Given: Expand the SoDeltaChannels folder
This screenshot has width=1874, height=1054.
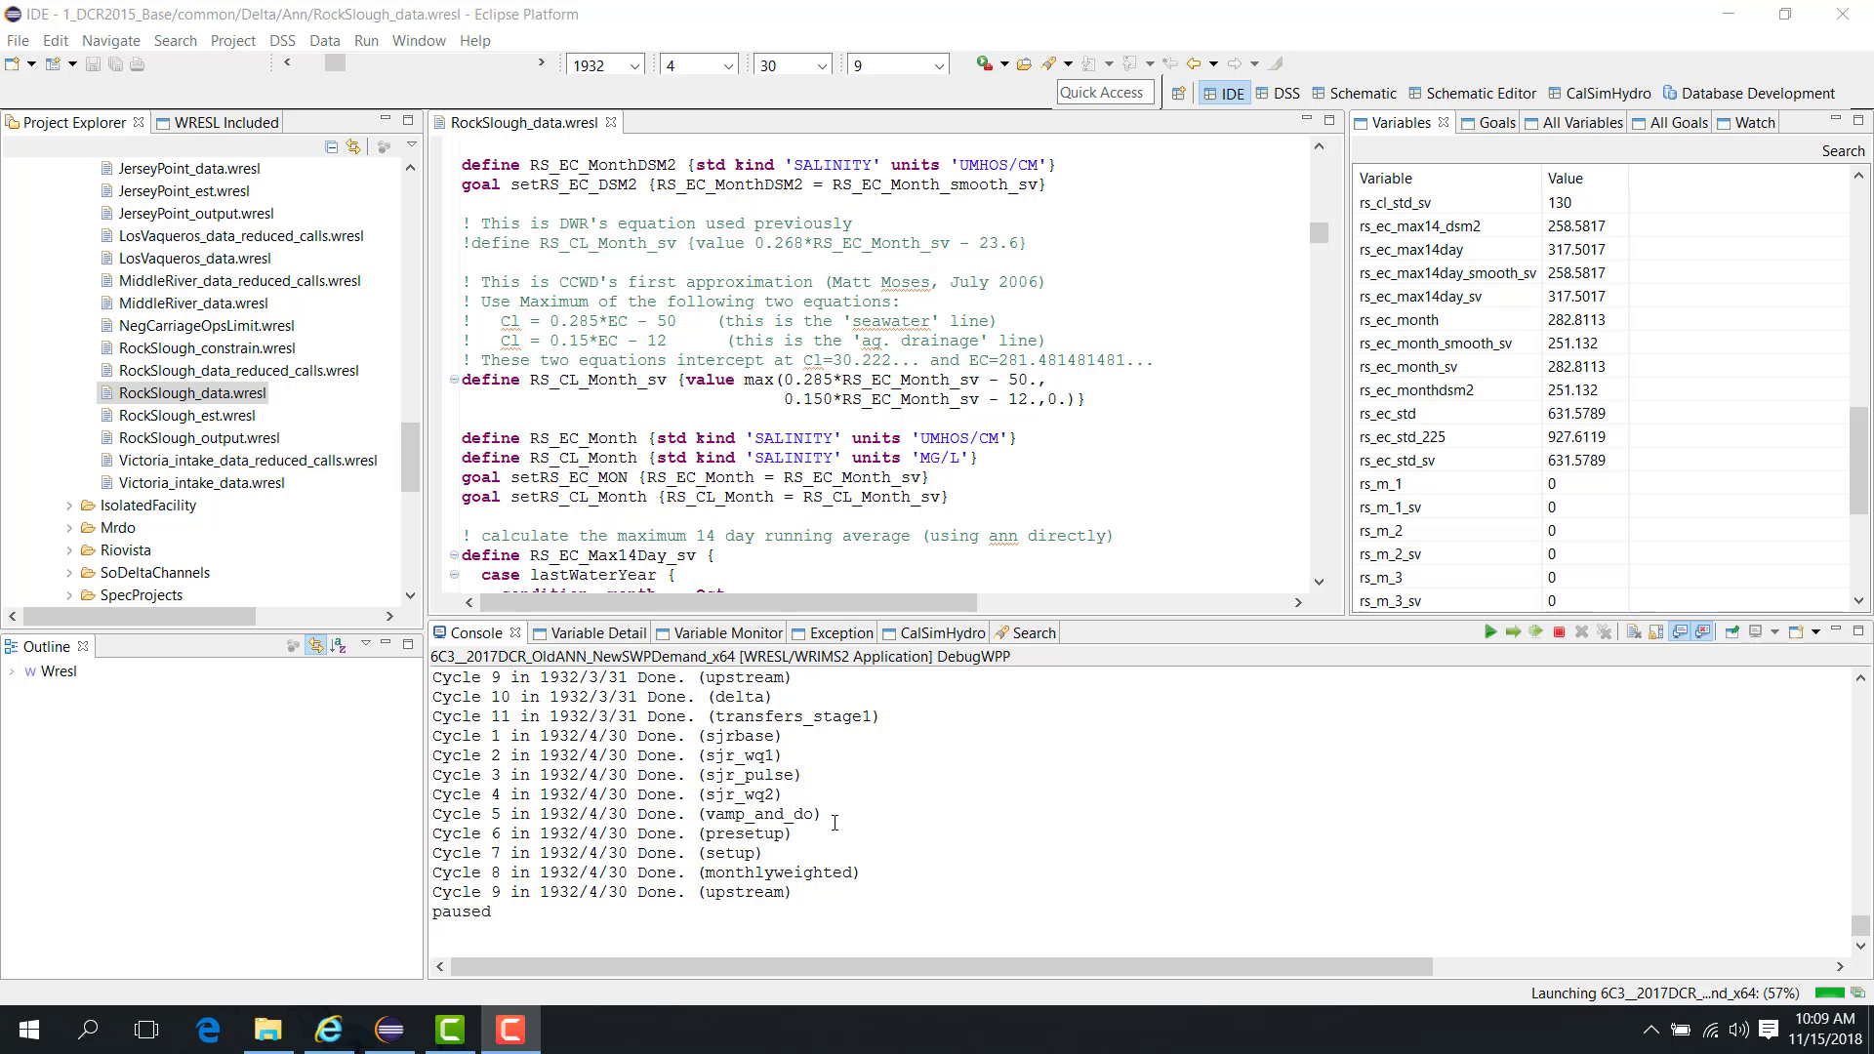Looking at the screenshot, I should pyautogui.click(x=69, y=573).
